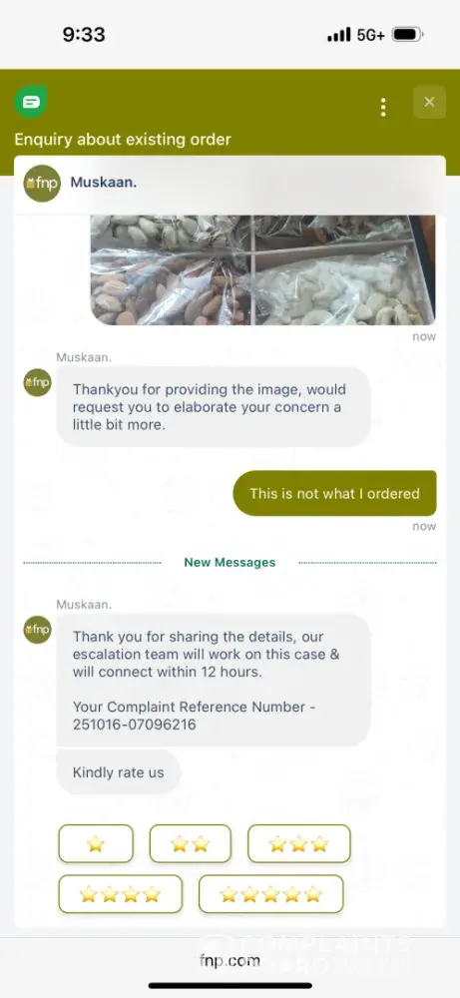Tap the cellular signal bars icon
The width and height of the screenshot is (460, 998).
(x=339, y=34)
